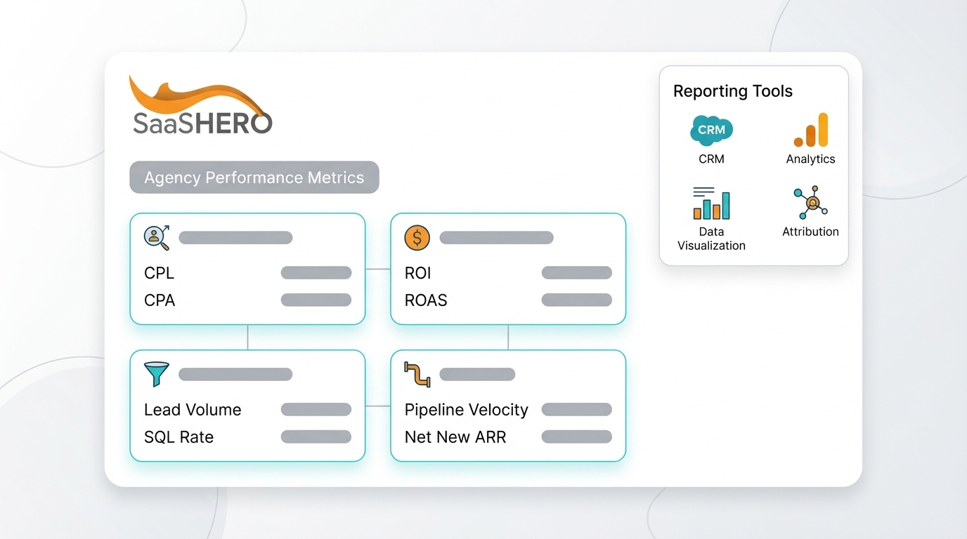Open the Reporting Tools header menu

click(x=732, y=91)
